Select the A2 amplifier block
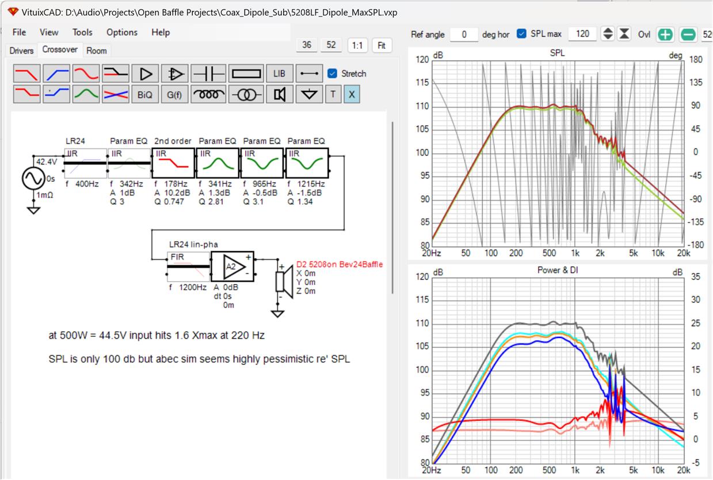Viewport: 713px width, 480px height. click(x=233, y=266)
